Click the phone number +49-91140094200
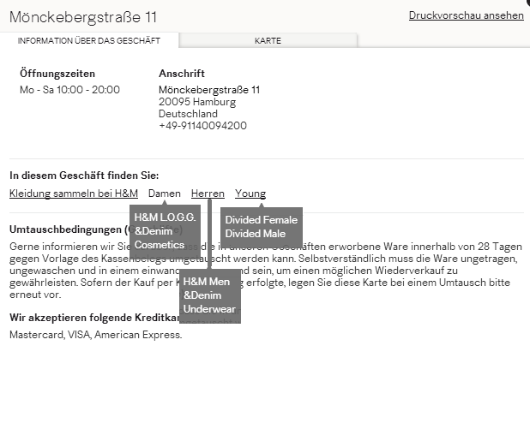530x423 pixels. click(x=202, y=126)
